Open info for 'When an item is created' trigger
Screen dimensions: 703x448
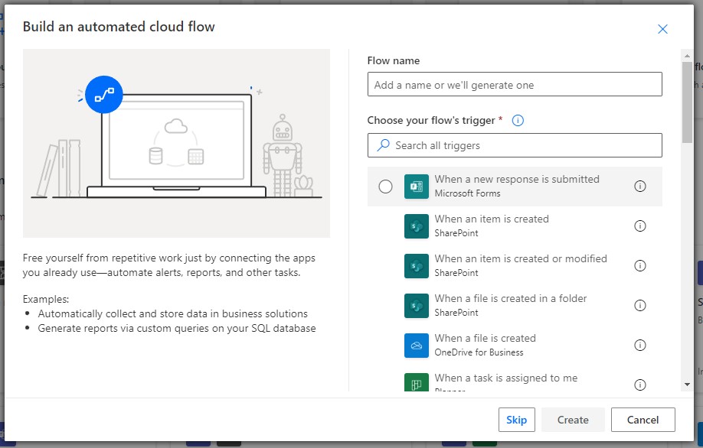(639, 226)
